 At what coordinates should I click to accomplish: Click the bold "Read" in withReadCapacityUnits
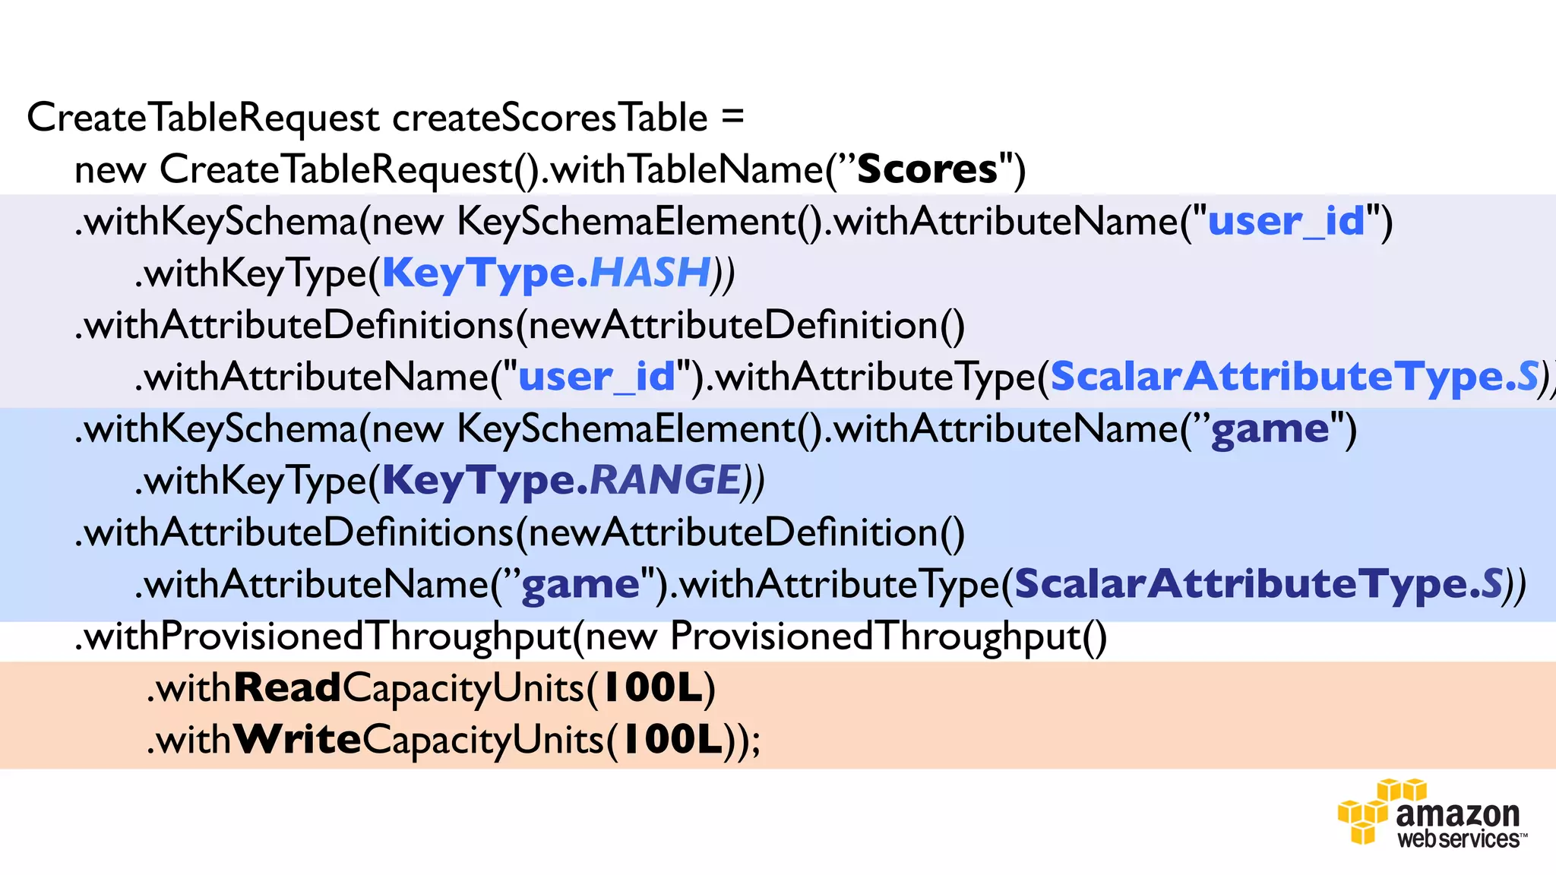click(x=287, y=688)
